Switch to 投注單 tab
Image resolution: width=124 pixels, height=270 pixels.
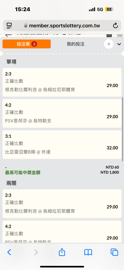[27, 44]
